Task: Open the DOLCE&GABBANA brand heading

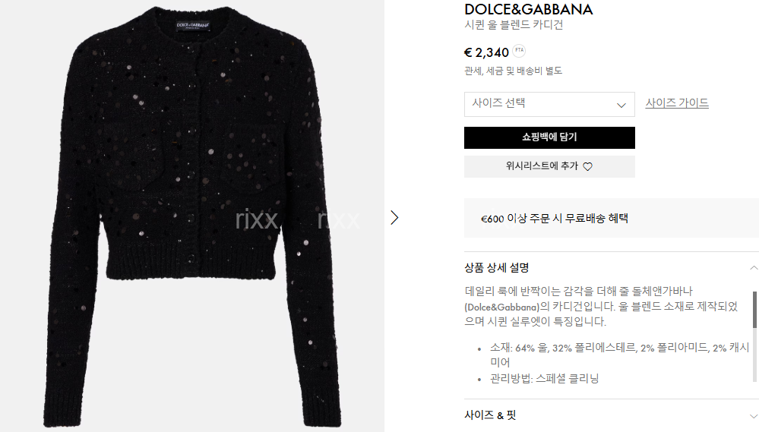Action: click(x=528, y=9)
